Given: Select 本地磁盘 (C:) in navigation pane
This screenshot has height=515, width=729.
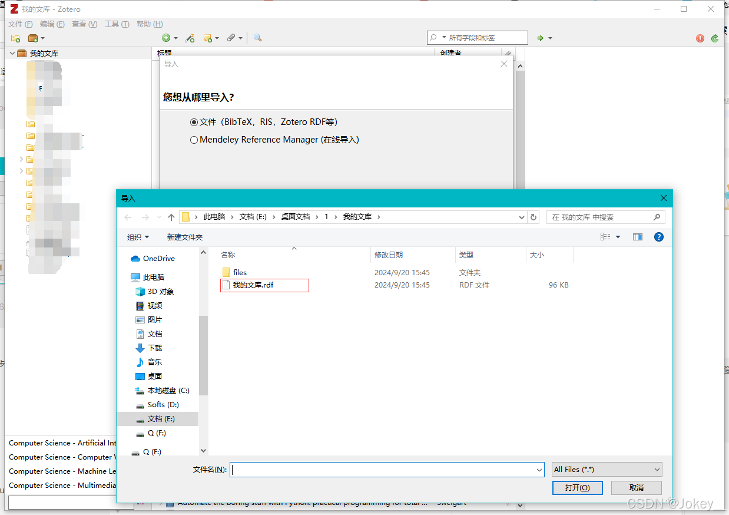Looking at the screenshot, I should tap(162, 391).
